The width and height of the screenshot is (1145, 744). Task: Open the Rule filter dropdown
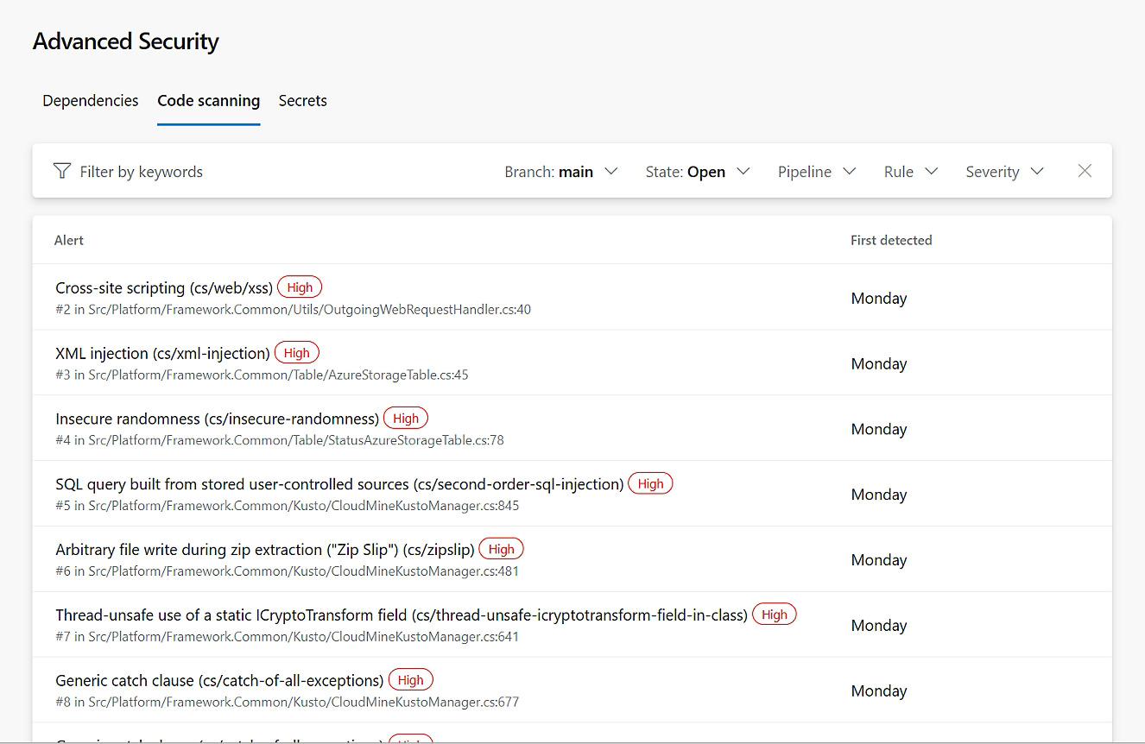[x=910, y=172]
